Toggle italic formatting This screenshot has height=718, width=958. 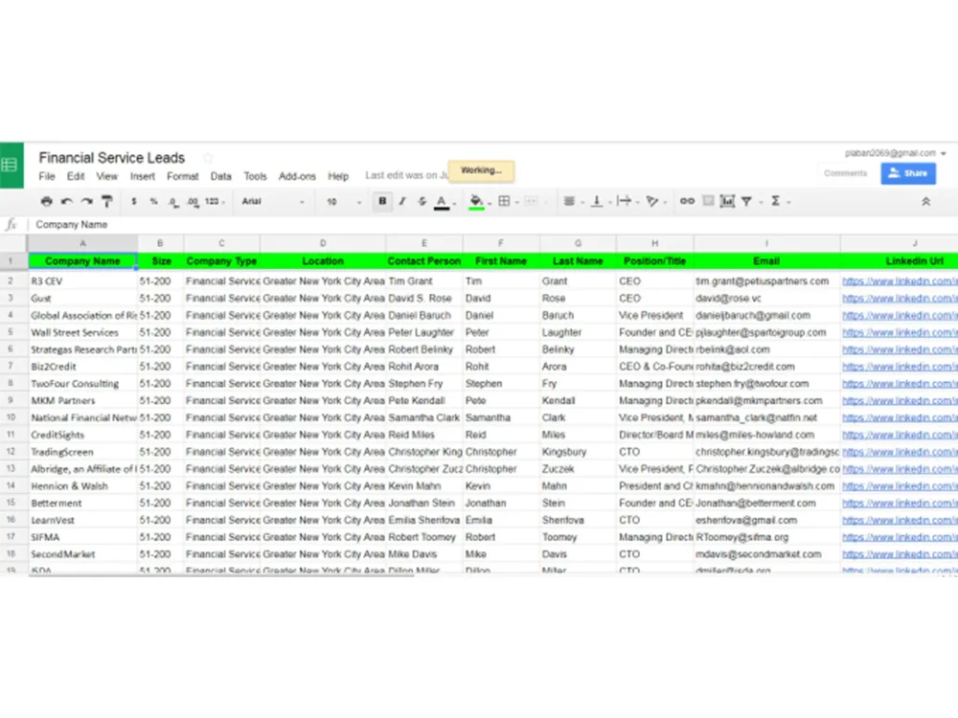[x=402, y=201]
